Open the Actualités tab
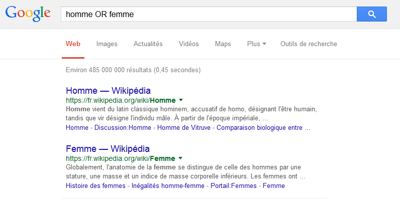Image resolution: width=400 pixels, height=200 pixels. pos(148,44)
